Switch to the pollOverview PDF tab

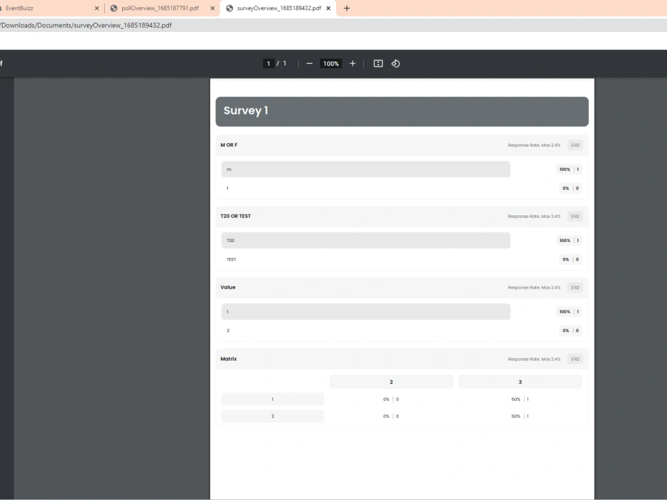[x=160, y=8]
